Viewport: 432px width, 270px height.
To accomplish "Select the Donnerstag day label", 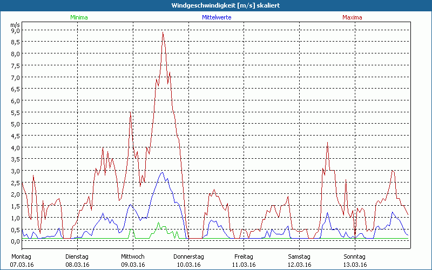I will click(x=188, y=256).
